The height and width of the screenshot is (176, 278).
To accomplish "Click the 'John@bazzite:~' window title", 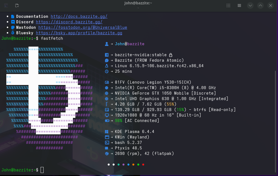I will [138, 3].
